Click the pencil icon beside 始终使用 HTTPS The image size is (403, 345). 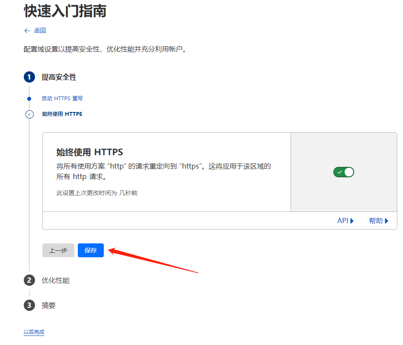coord(29,114)
